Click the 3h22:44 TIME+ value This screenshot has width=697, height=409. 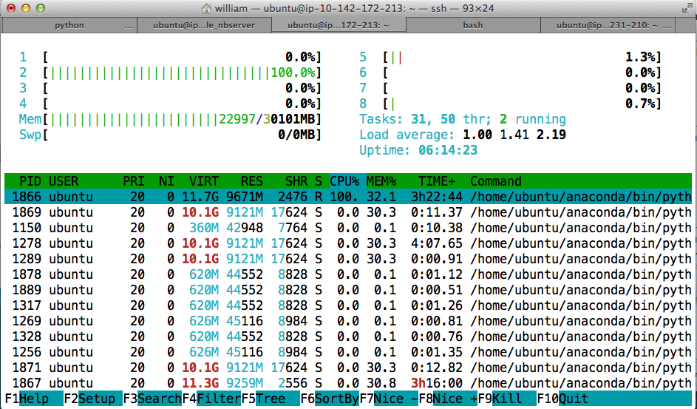pos(437,197)
